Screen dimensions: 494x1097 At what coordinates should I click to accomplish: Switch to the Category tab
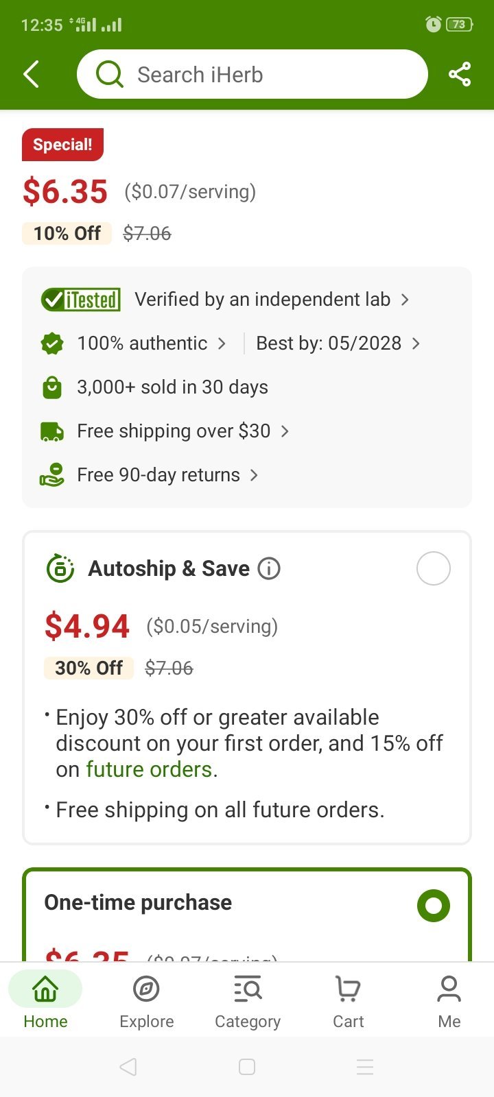coord(248,1001)
